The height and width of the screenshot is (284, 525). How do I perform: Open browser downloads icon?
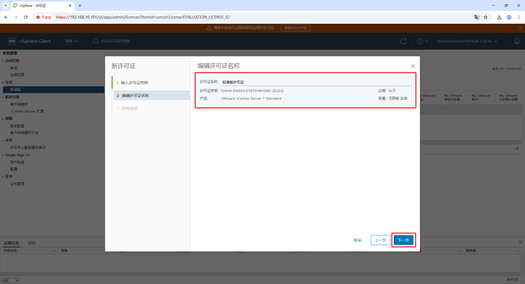click(x=499, y=17)
